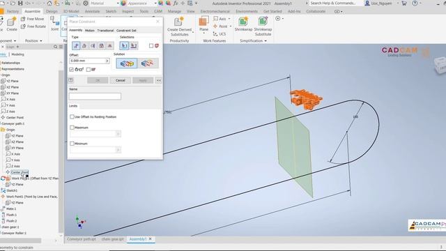Switch to the Conveyor path.ipt document tab

pyautogui.click(x=82, y=239)
